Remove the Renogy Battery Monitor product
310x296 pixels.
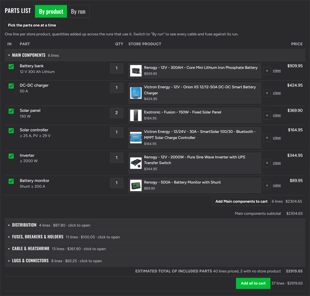click(x=267, y=185)
